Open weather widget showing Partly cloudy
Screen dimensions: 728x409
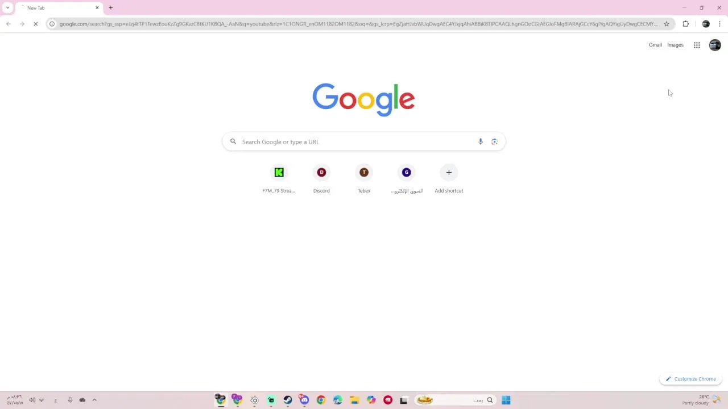[702, 400]
